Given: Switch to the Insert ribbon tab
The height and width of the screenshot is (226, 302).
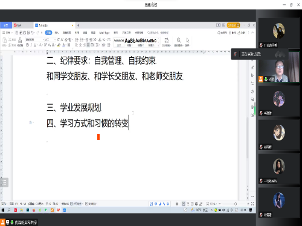Looking at the screenshot, I should point(57,33).
